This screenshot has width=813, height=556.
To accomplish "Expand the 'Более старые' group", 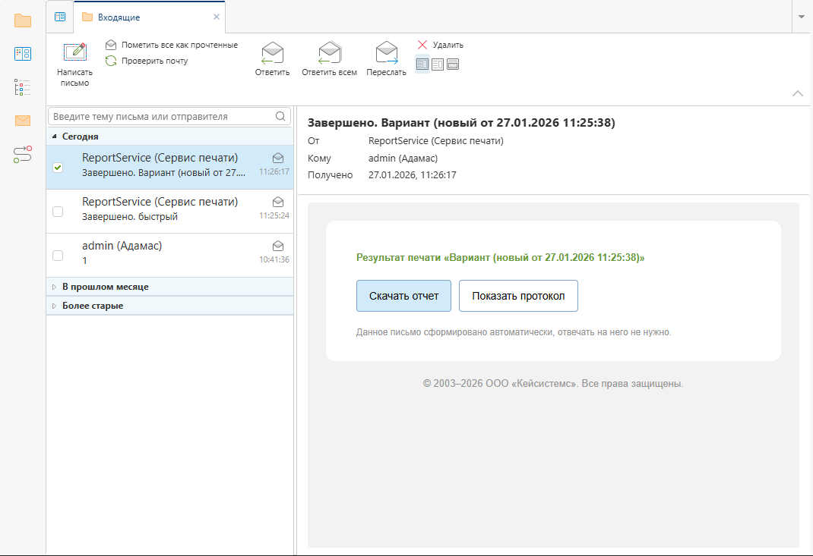I will (54, 306).
